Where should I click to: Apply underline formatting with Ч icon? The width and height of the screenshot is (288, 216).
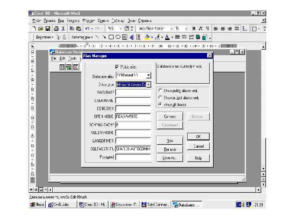click(208, 28)
